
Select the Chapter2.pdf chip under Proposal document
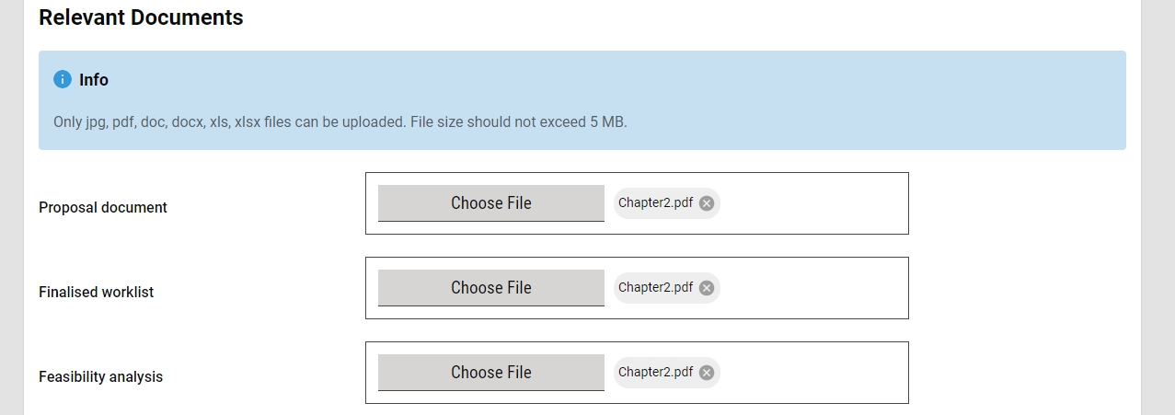pos(655,203)
